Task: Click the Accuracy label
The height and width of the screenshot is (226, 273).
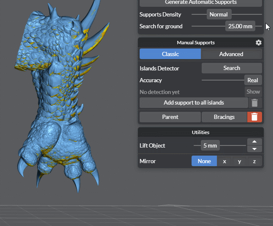Action: tap(151, 80)
